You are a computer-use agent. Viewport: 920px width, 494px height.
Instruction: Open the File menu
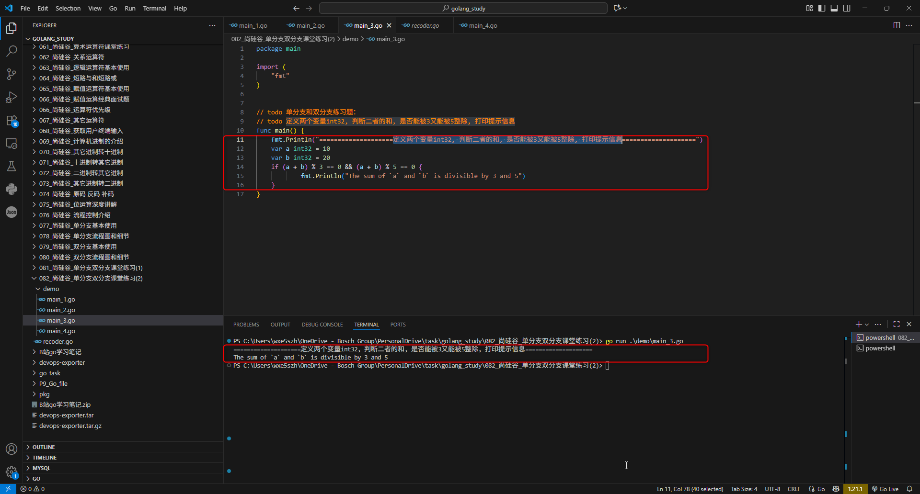[25, 8]
